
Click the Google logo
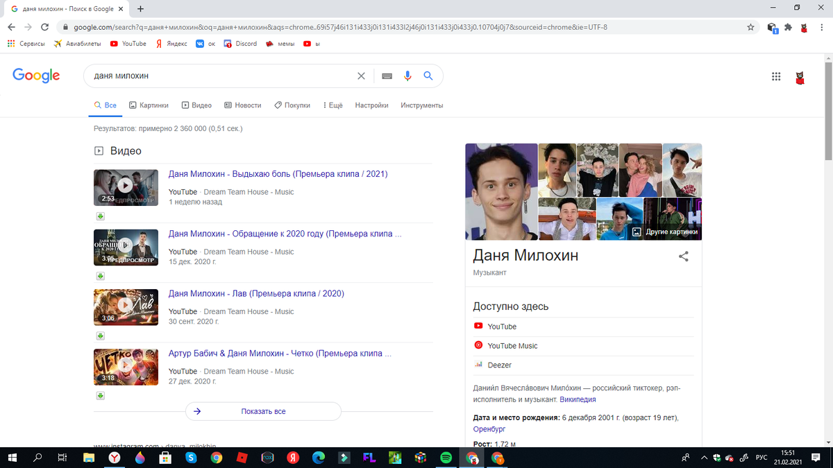pyautogui.click(x=36, y=76)
